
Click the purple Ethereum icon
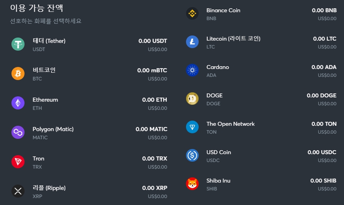[x=18, y=103]
